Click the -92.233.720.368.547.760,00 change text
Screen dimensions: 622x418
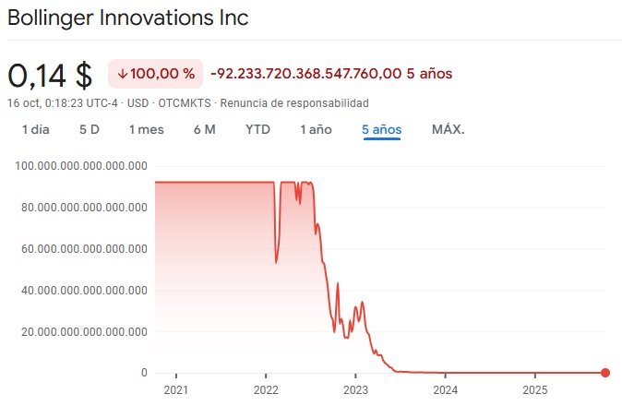tap(306, 73)
